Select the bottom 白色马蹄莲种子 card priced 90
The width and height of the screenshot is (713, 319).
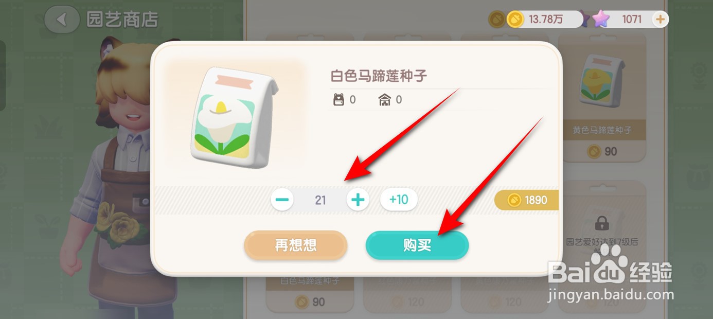pos(310,293)
